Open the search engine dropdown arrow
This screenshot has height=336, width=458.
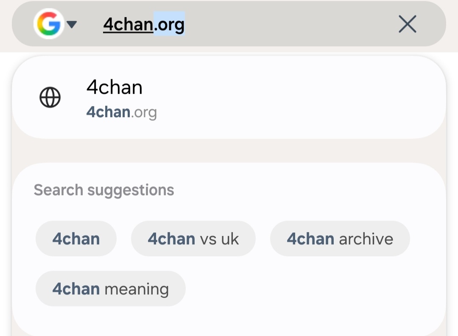[x=72, y=25]
